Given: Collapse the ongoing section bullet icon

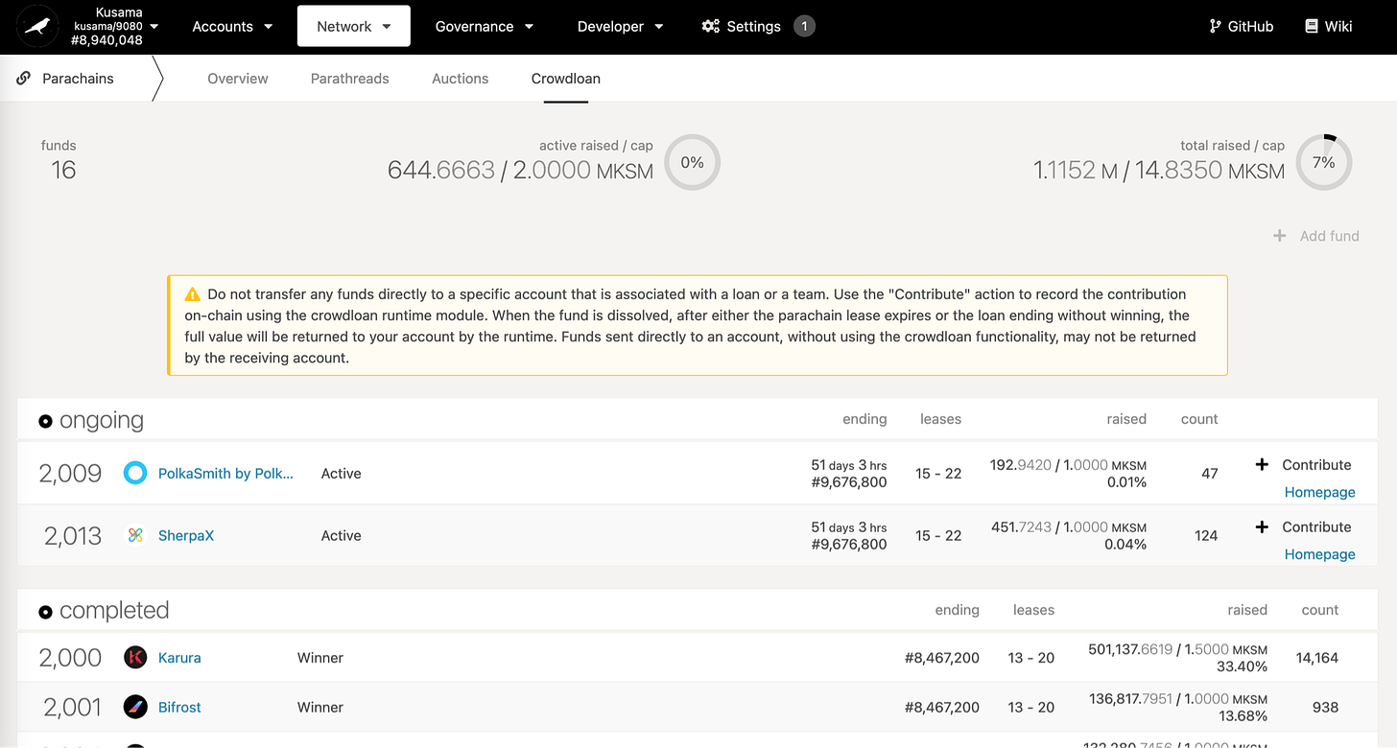Looking at the screenshot, I should tap(45, 421).
